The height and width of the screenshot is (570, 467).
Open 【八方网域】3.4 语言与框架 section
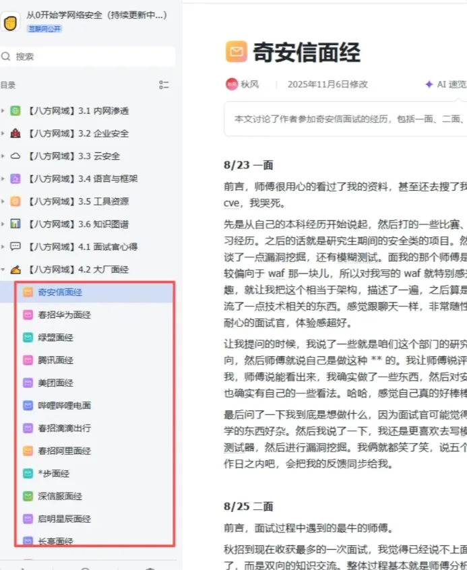pyautogui.click(x=83, y=179)
